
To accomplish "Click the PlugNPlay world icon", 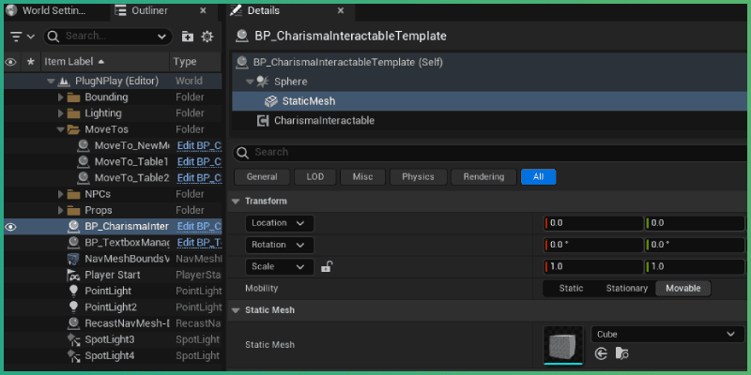I will pyautogui.click(x=64, y=82).
